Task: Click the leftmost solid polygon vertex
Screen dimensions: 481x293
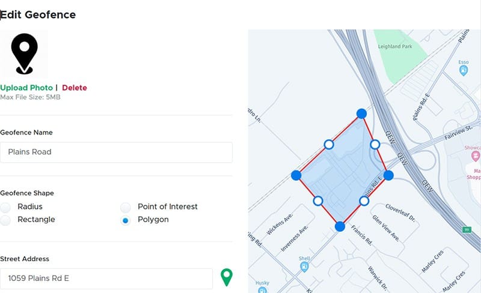Action: 296,175
